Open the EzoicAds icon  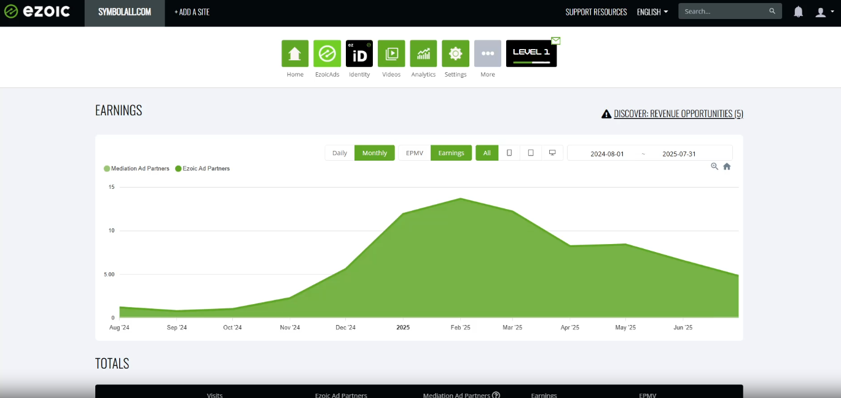327,53
